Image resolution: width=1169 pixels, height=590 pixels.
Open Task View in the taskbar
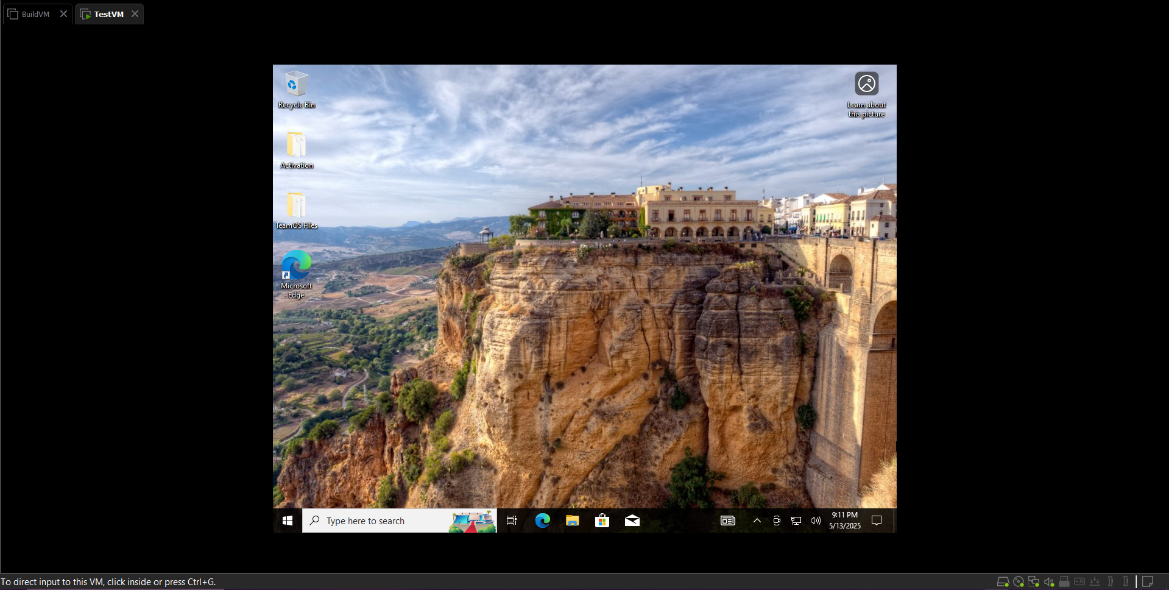point(512,521)
